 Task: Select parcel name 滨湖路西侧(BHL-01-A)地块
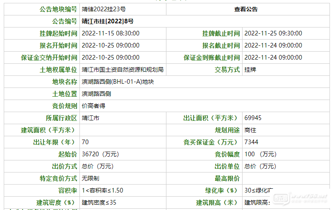pyautogui.click(x=117, y=82)
